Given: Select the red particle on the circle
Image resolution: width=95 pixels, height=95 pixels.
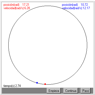Looking at the screenshot, I should pos(45,84).
